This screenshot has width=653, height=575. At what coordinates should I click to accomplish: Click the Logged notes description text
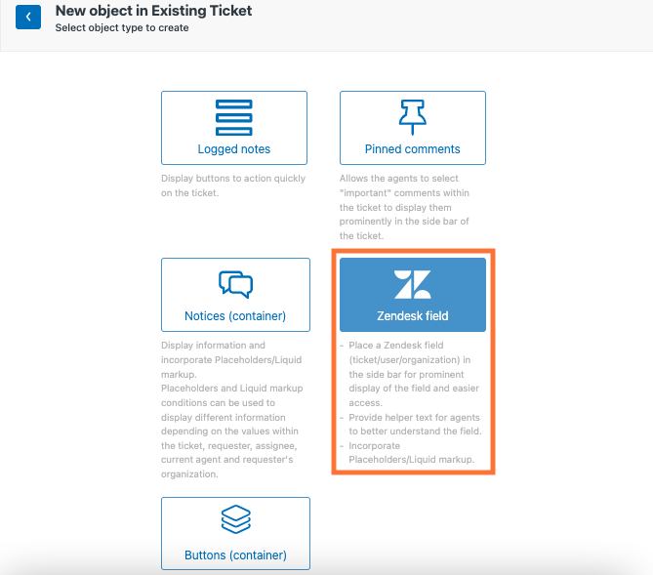[233, 185]
